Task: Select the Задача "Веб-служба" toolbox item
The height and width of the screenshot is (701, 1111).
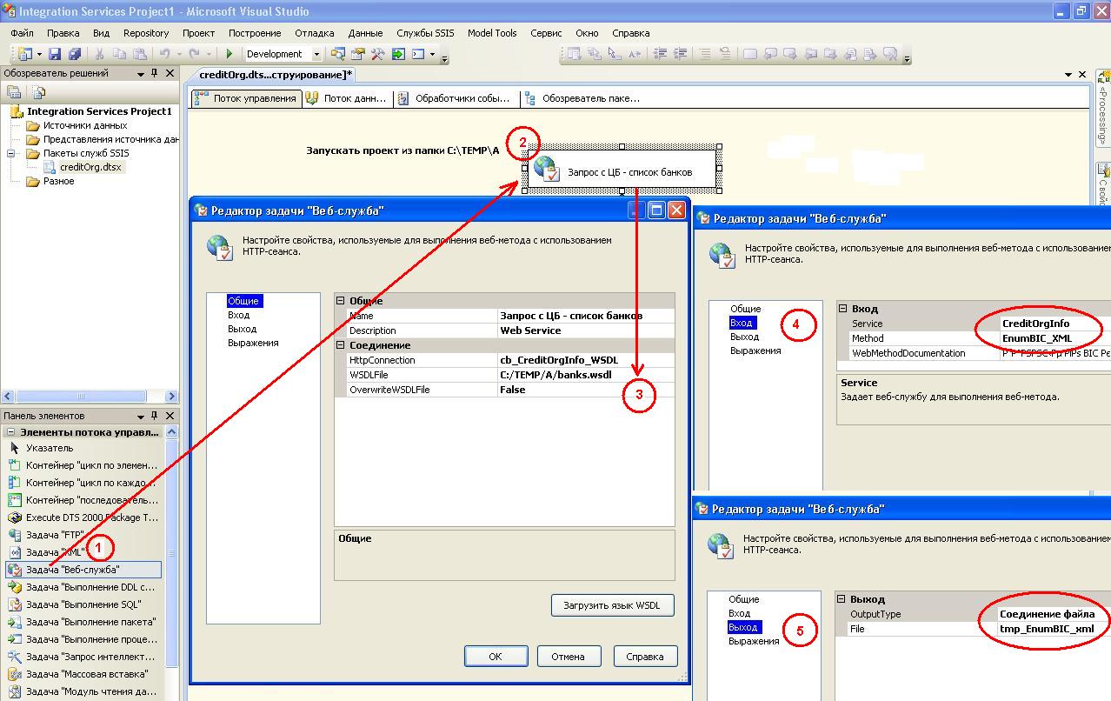Action: (83, 570)
